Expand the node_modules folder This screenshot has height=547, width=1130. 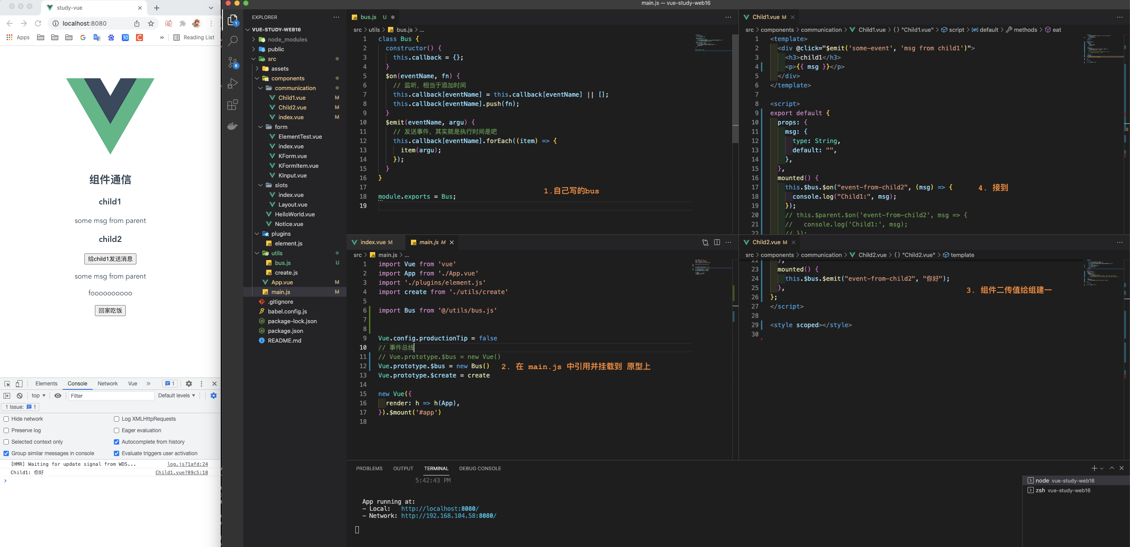click(295, 39)
